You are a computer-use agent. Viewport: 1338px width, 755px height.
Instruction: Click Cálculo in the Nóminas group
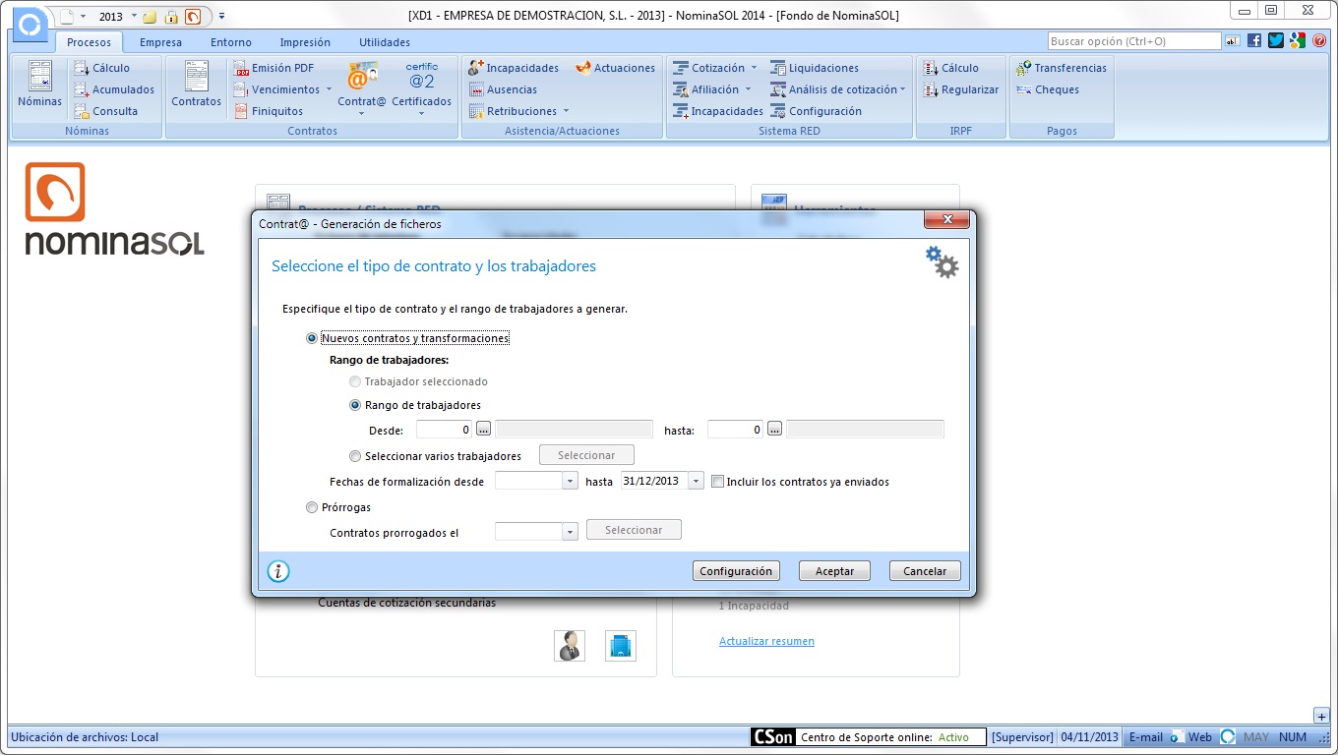coord(101,68)
